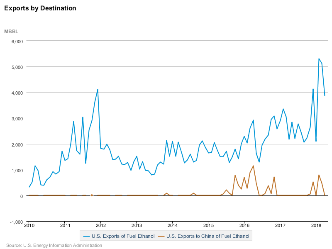The height and width of the screenshot is (249, 332).
Task: Click the blue line's highest peak in 2018
Action: (x=319, y=59)
